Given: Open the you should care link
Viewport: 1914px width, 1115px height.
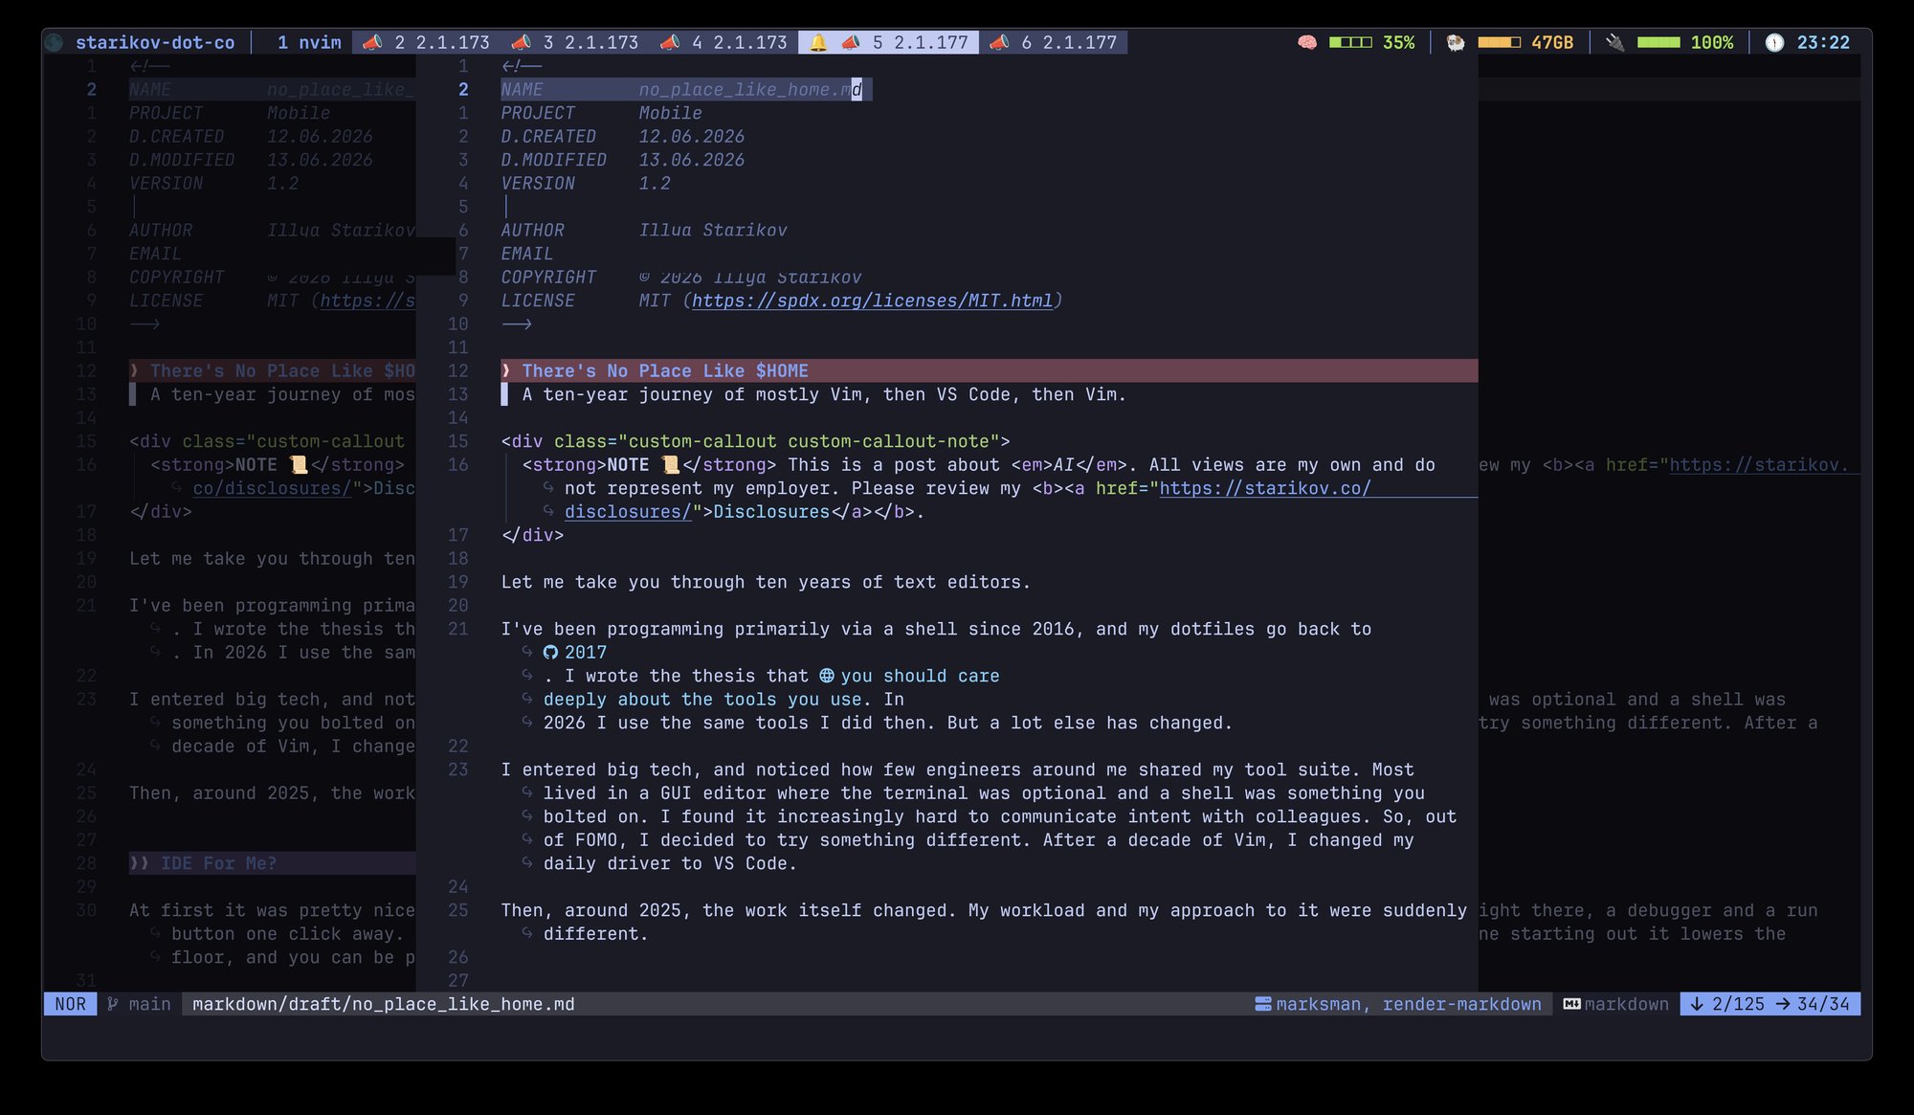Looking at the screenshot, I should tap(920, 676).
